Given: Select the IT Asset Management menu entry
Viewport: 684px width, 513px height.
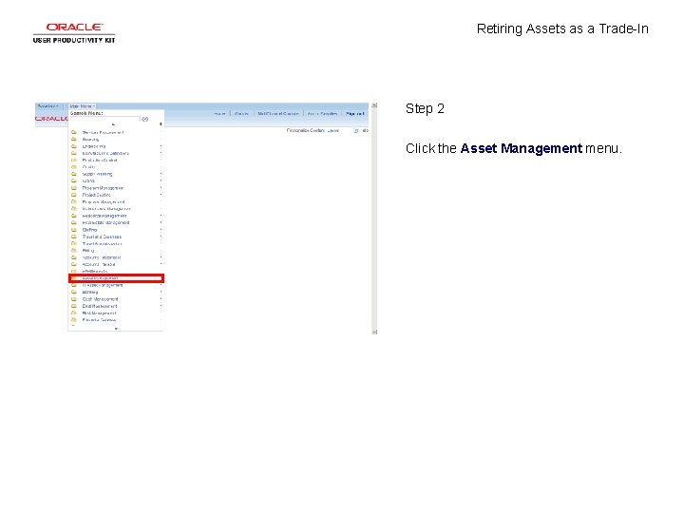Looking at the screenshot, I should [x=103, y=285].
